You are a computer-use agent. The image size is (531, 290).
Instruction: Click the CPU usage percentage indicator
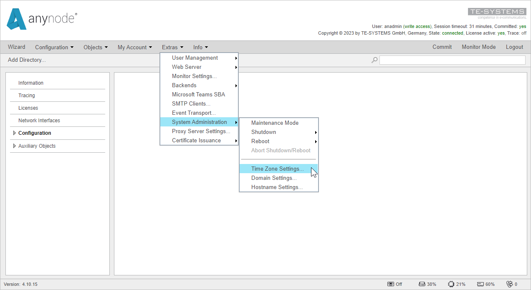click(460, 284)
